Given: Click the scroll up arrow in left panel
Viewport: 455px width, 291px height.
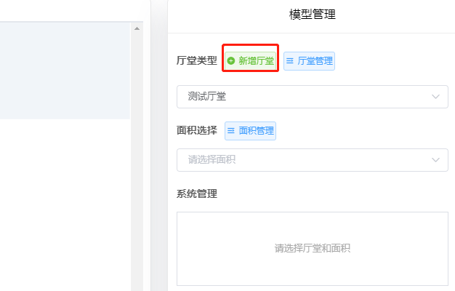Looking at the screenshot, I should [137, 28].
